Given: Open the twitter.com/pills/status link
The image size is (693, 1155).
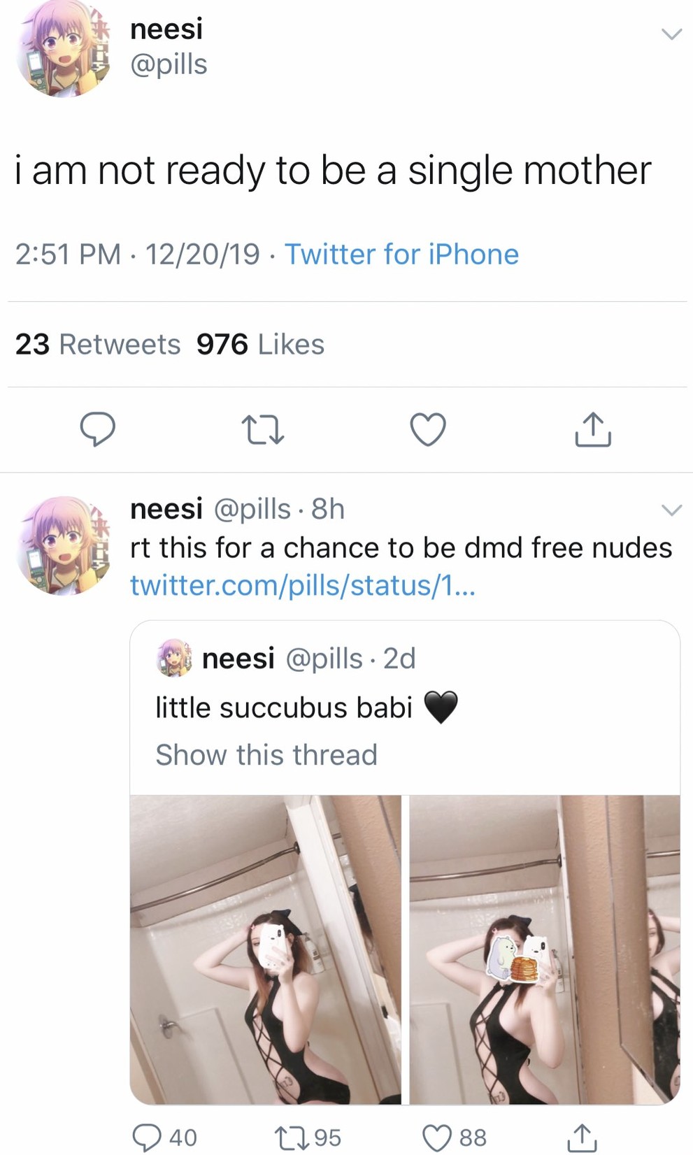Looking at the screenshot, I should pos(303,585).
